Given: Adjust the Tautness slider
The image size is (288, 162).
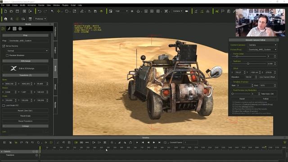Looking at the screenshot, I should click(248, 64).
